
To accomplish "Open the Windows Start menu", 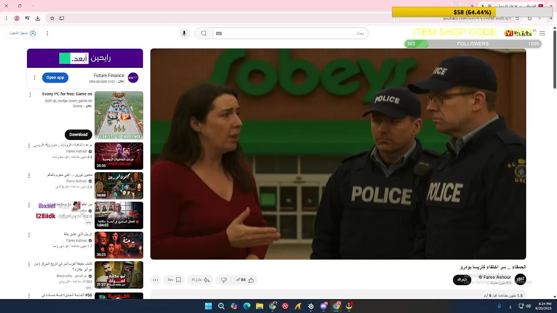I will pos(208,306).
